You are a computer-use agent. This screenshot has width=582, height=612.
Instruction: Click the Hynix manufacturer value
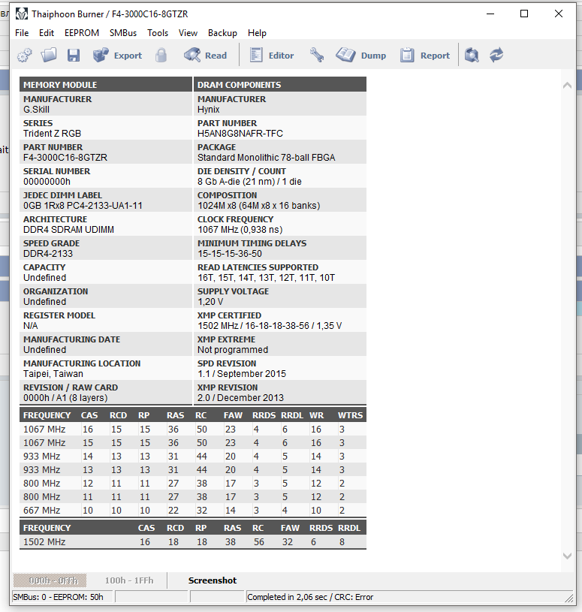coord(209,110)
